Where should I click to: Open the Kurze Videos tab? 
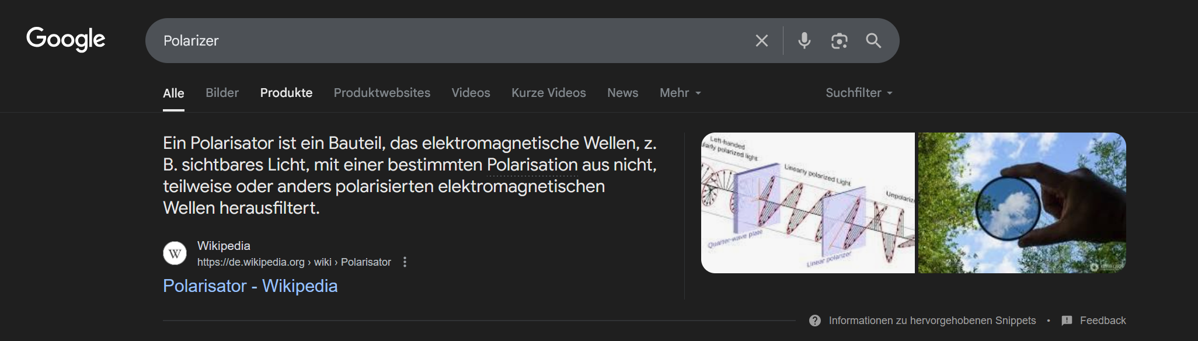click(549, 93)
